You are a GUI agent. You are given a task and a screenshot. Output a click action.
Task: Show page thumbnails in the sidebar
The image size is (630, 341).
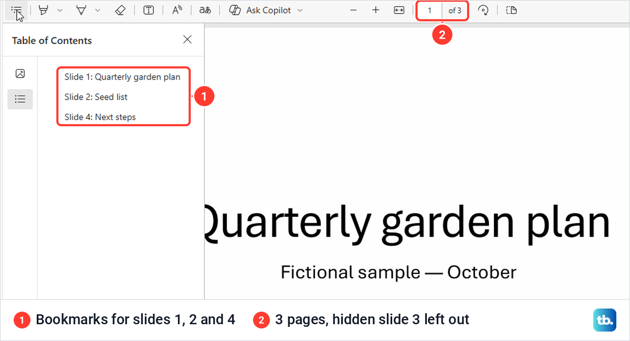[20, 73]
